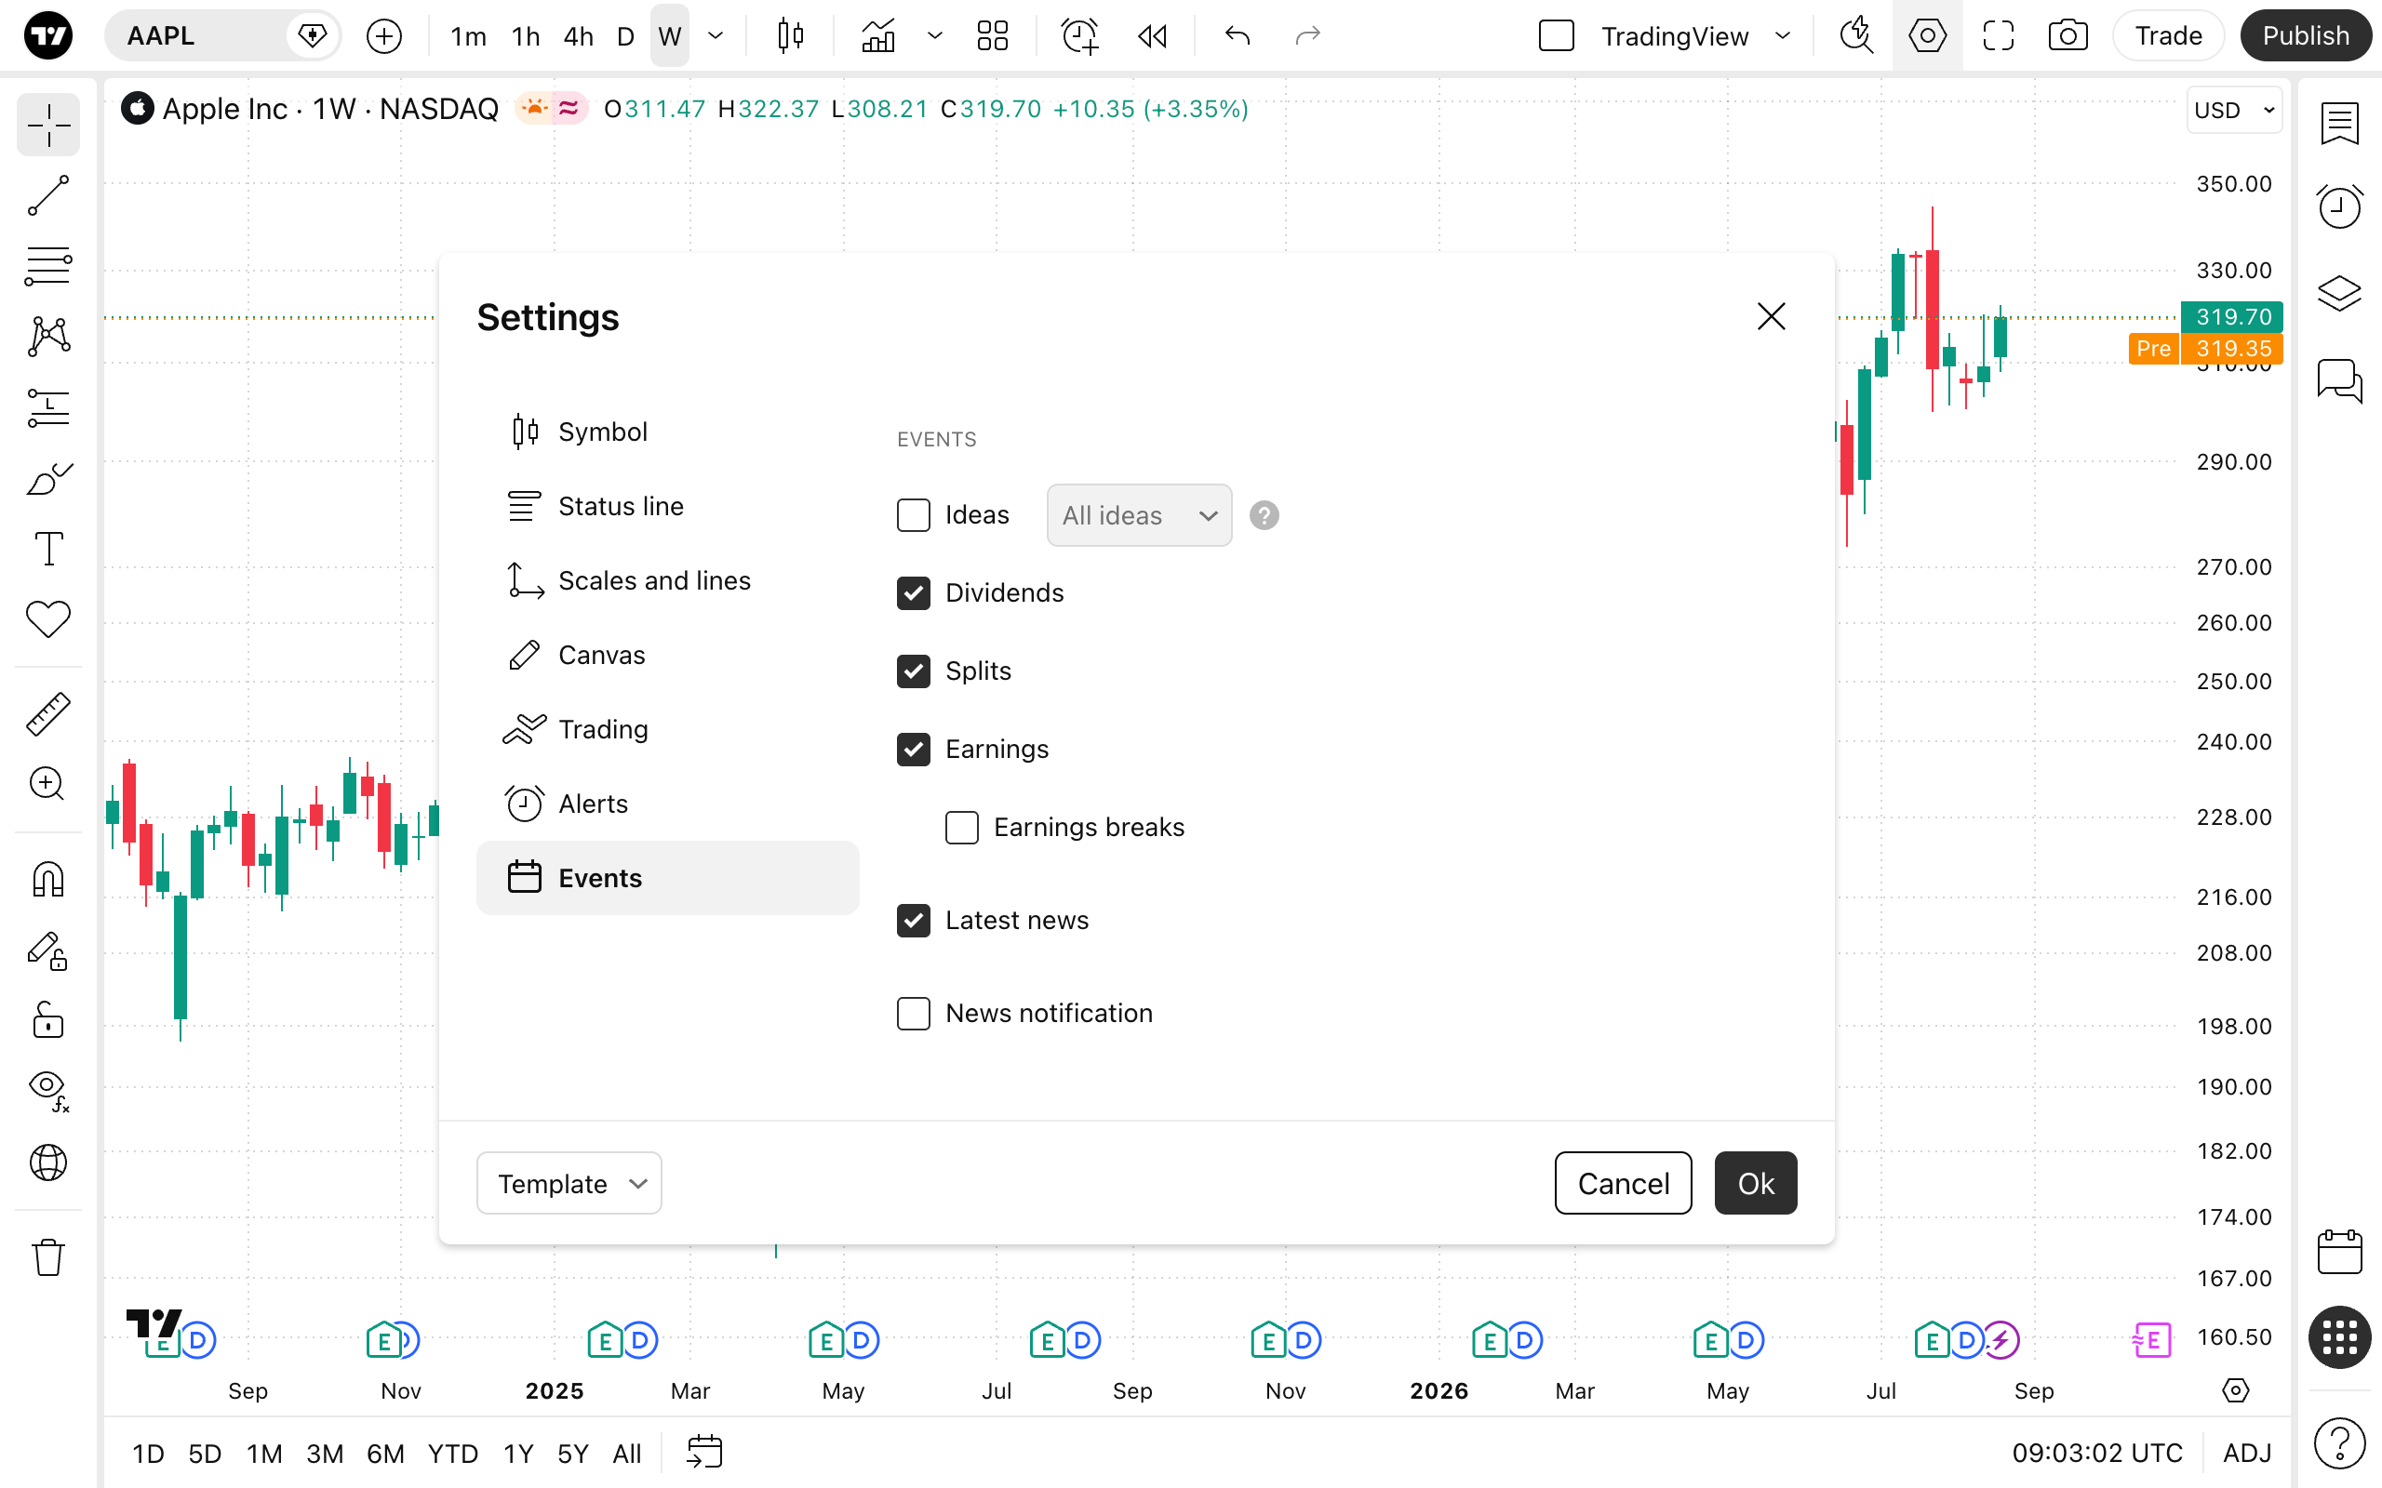Image resolution: width=2382 pixels, height=1488 pixels.
Task: Open the alerts clock panel icon
Action: pos(2340,206)
